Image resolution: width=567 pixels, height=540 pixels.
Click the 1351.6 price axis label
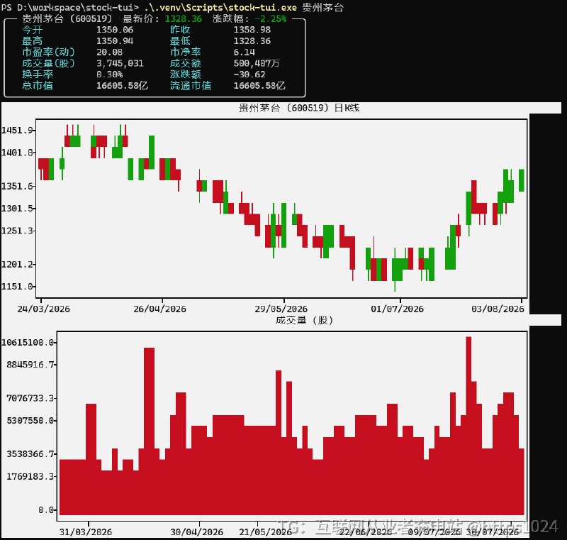pos(17,187)
